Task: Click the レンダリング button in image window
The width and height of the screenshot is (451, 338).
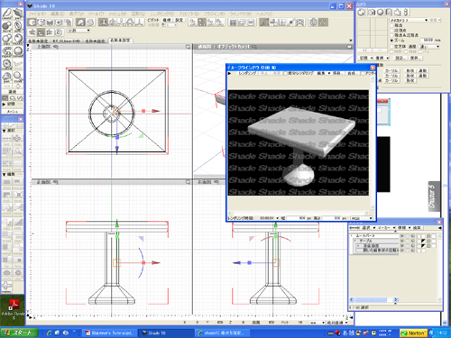Action: [247, 73]
